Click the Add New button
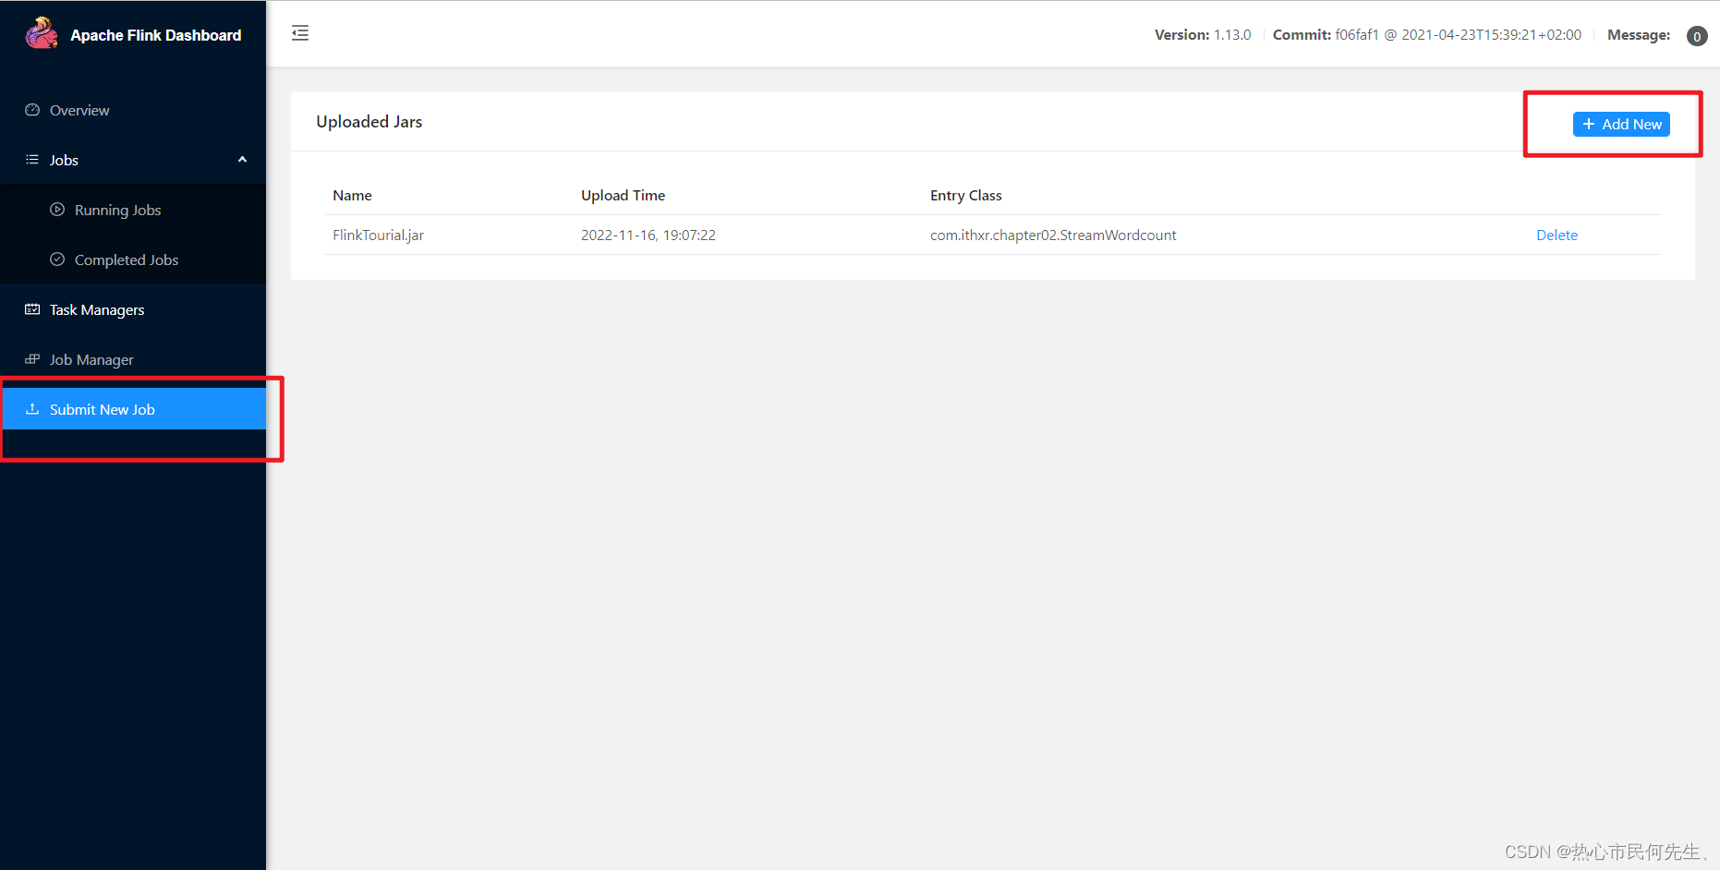1720x870 pixels. (x=1621, y=124)
